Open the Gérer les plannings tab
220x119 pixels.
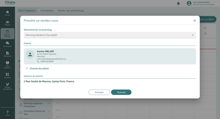pyautogui.click(x=71, y=10)
